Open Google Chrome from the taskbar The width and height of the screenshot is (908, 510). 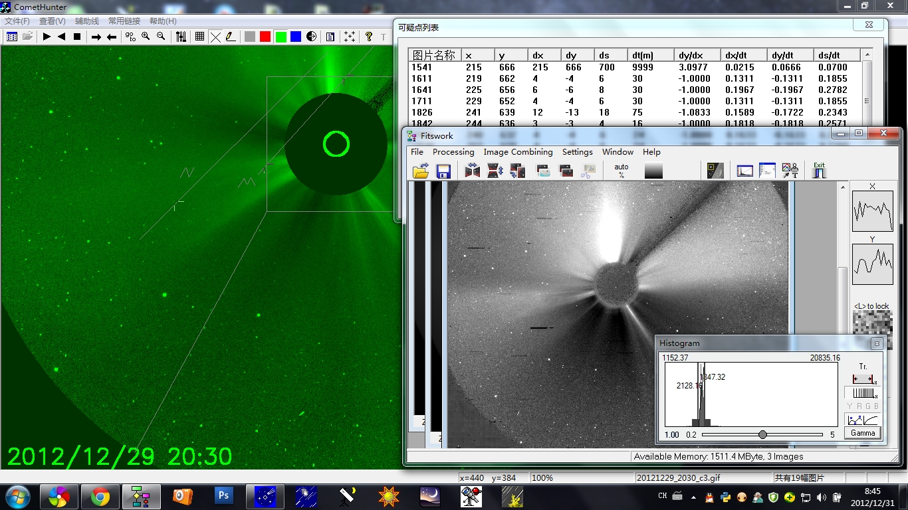tap(100, 496)
